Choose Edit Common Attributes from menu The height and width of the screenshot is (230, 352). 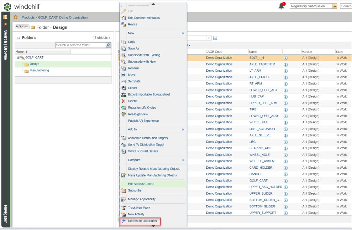144,18
